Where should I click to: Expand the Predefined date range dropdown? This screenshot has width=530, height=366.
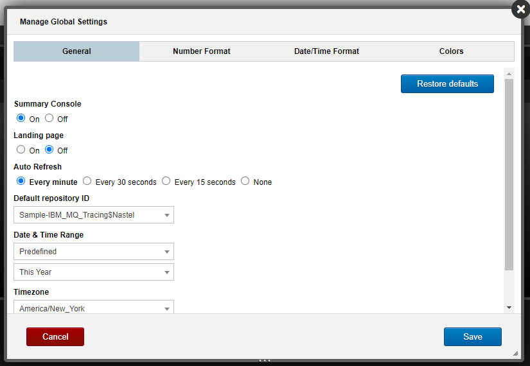coord(94,252)
